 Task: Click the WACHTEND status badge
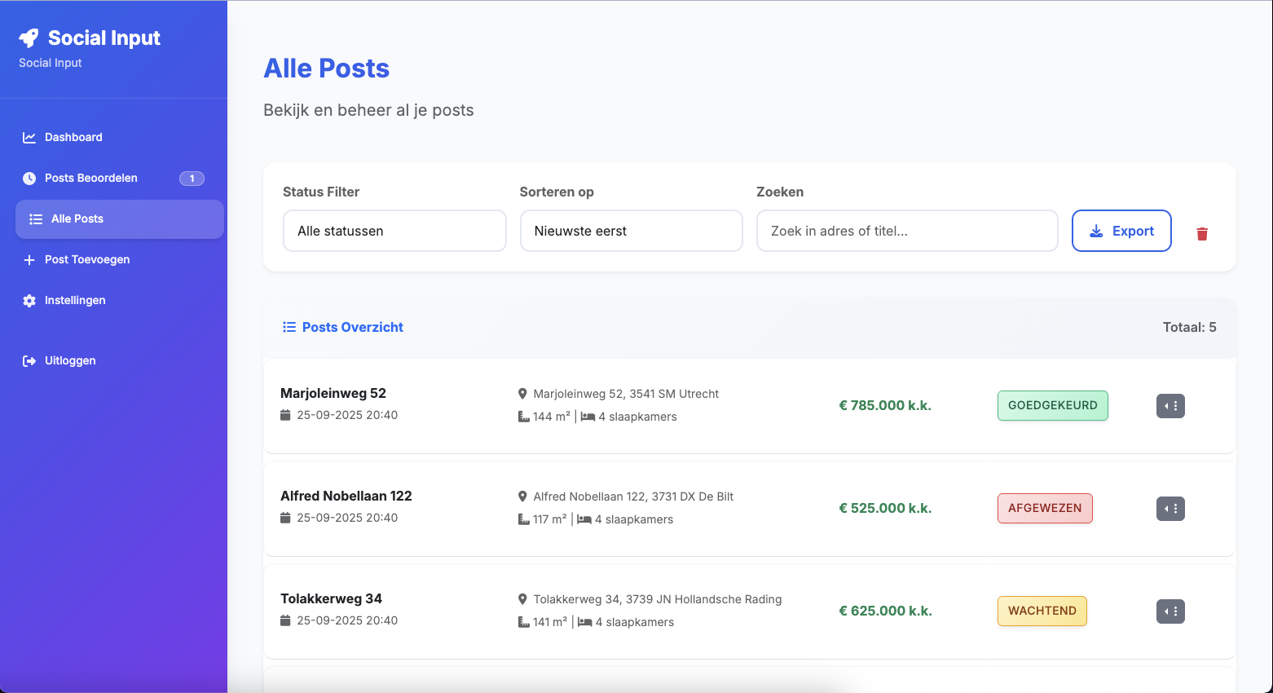1042,611
